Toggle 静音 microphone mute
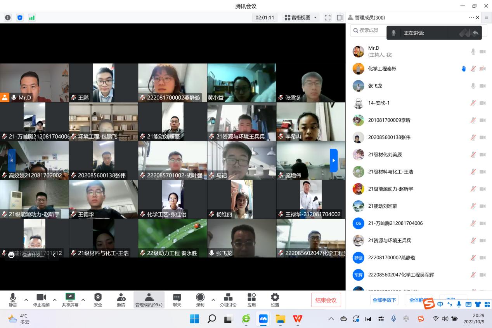492x328 pixels. pos(13,298)
